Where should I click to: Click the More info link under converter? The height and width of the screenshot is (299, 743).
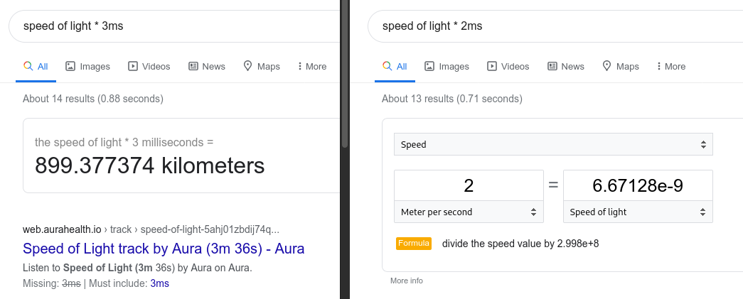pyautogui.click(x=407, y=281)
